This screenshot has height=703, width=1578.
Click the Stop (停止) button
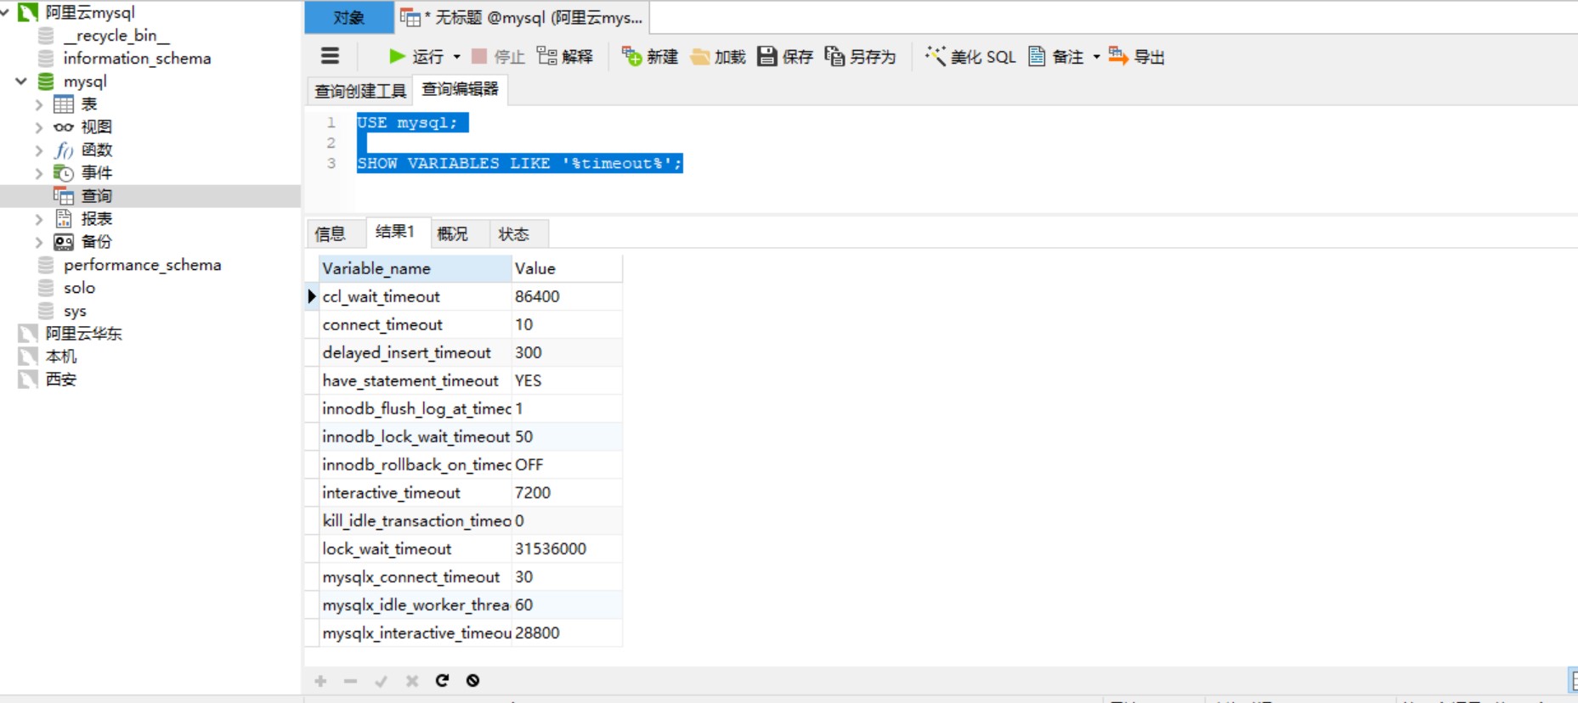[498, 57]
